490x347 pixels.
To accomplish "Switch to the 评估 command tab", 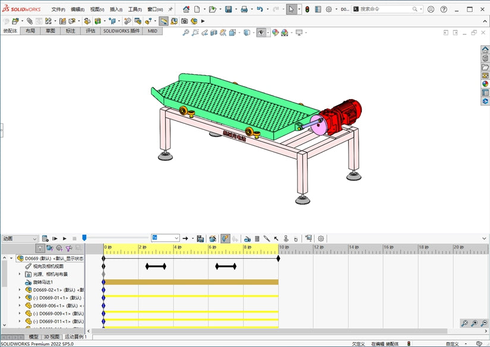I will (x=90, y=31).
